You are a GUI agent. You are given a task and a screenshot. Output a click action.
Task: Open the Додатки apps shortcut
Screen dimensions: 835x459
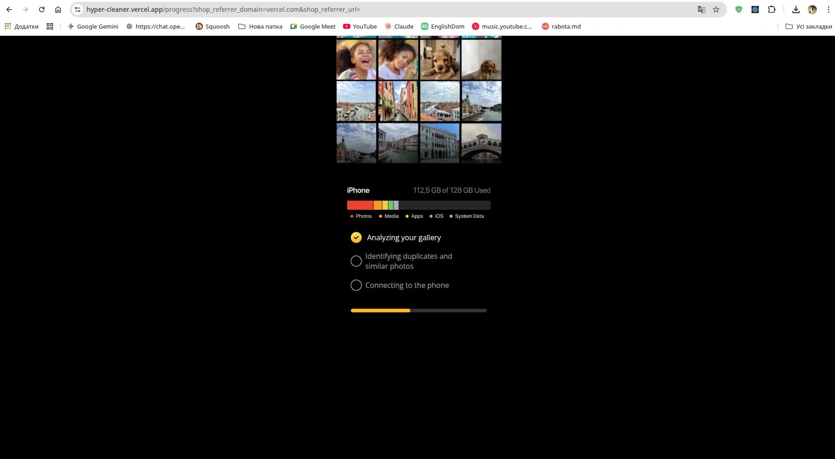(x=21, y=26)
